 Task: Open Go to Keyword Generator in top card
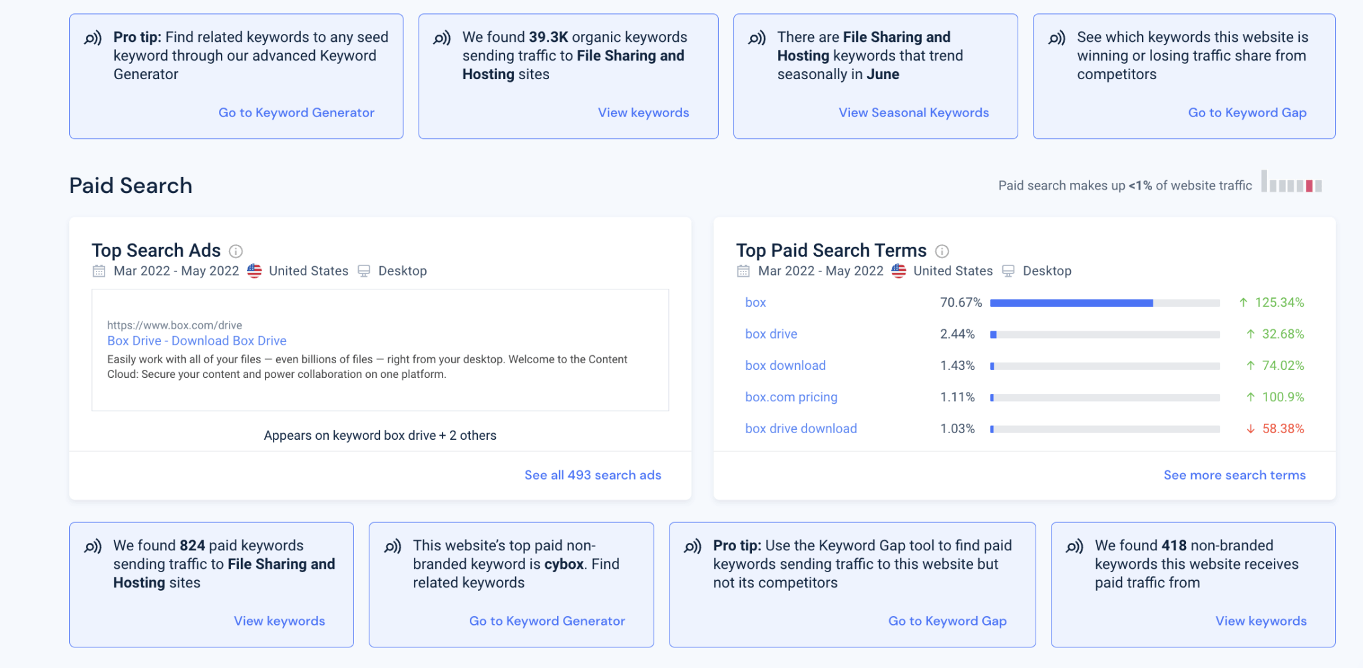tap(296, 112)
